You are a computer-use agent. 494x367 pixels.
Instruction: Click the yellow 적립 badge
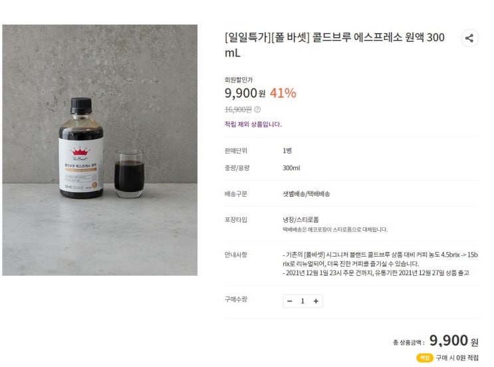(424, 358)
